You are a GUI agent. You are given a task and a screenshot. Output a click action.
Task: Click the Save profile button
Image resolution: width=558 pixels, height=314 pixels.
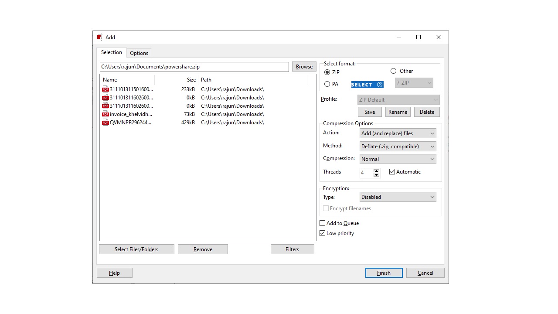tap(370, 112)
